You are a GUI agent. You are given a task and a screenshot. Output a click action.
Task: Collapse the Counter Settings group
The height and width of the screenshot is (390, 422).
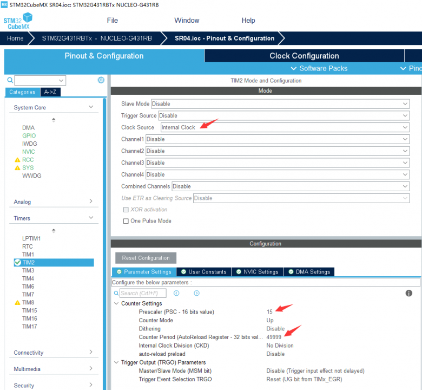[x=116, y=303]
